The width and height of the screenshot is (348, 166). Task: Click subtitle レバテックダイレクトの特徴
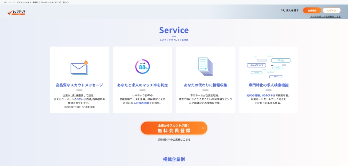(174, 40)
